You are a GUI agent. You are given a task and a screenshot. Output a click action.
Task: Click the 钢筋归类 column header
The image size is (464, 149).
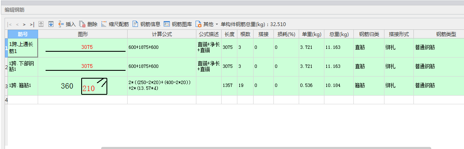[369, 34]
